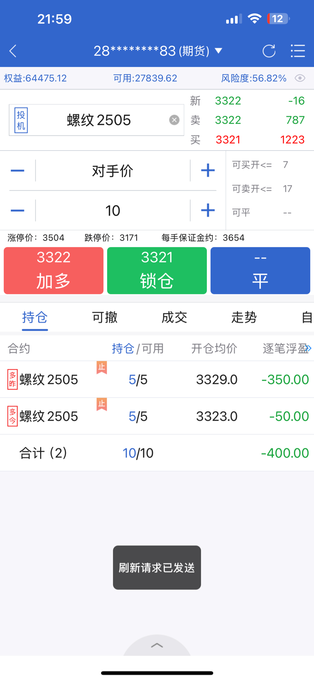The width and height of the screenshot is (314, 681).
Task: Clear the 螺纹2505 contract field
Action: point(174,120)
